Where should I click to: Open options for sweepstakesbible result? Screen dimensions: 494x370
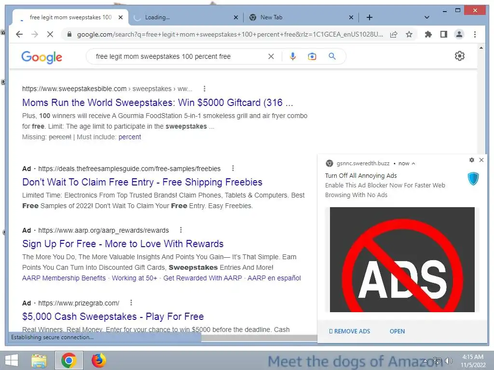click(205, 89)
